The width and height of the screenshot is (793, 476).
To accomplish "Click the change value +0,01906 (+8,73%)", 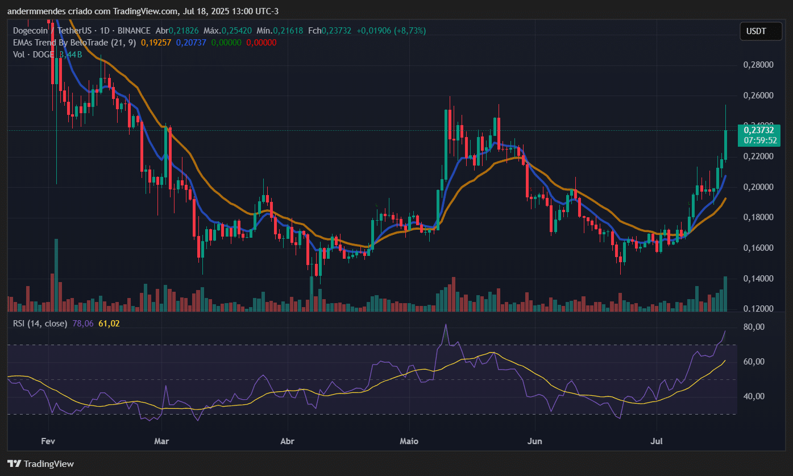I will coord(391,31).
